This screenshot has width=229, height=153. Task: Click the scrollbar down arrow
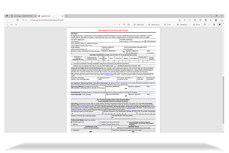[223, 132]
